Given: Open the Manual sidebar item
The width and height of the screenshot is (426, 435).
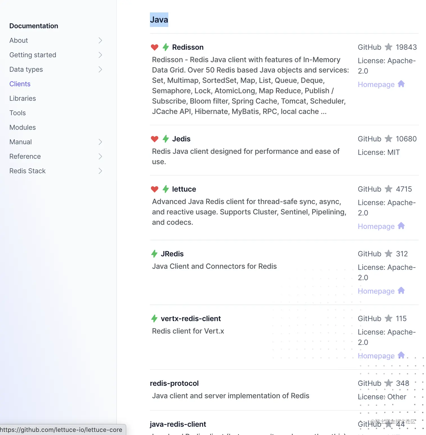Looking at the screenshot, I should click(21, 142).
